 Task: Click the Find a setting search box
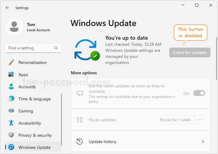pyautogui.click(x=33, y=48)
